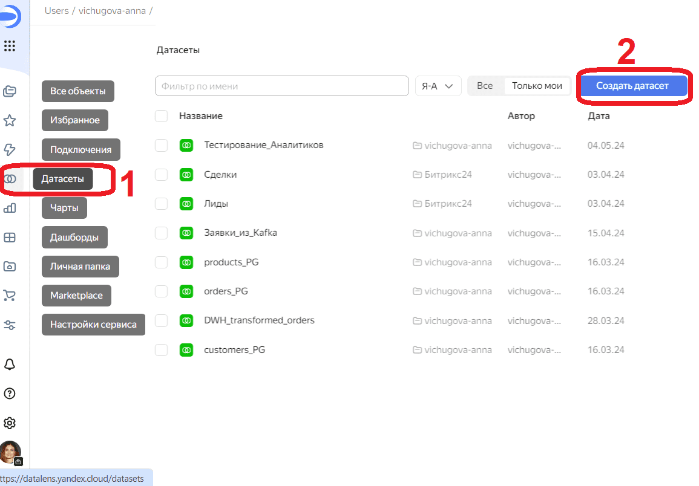
Task: Check the box for Сделки dataset
Action: pos(162,175)
